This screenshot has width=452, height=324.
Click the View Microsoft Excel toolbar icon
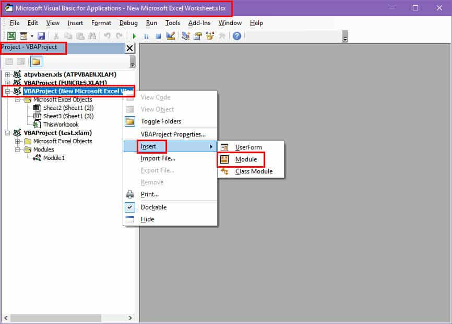(x=11, y=36)
